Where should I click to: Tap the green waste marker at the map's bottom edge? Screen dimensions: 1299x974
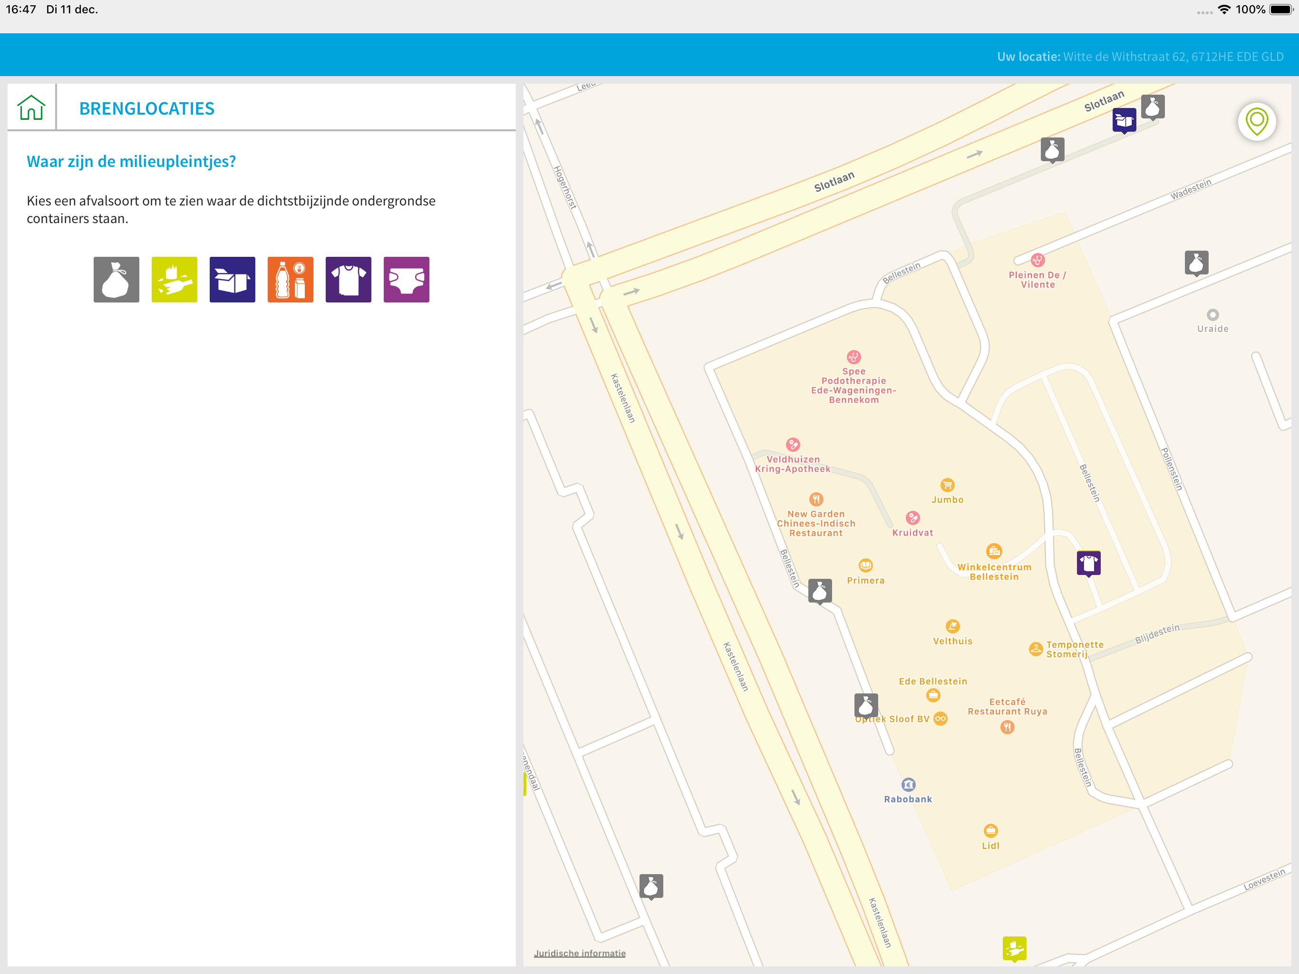point(1014,948)
